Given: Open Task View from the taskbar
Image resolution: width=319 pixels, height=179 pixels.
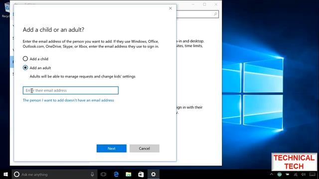Looking at the screenshot, I should (103, 175).
